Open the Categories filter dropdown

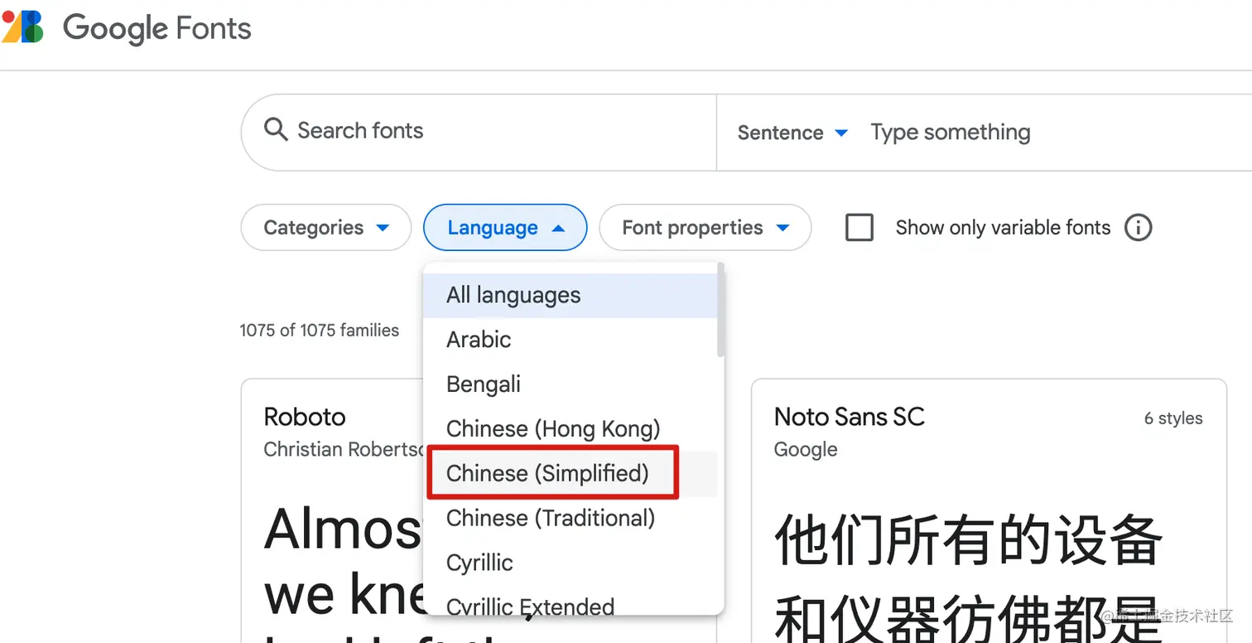tap(325, 227)
